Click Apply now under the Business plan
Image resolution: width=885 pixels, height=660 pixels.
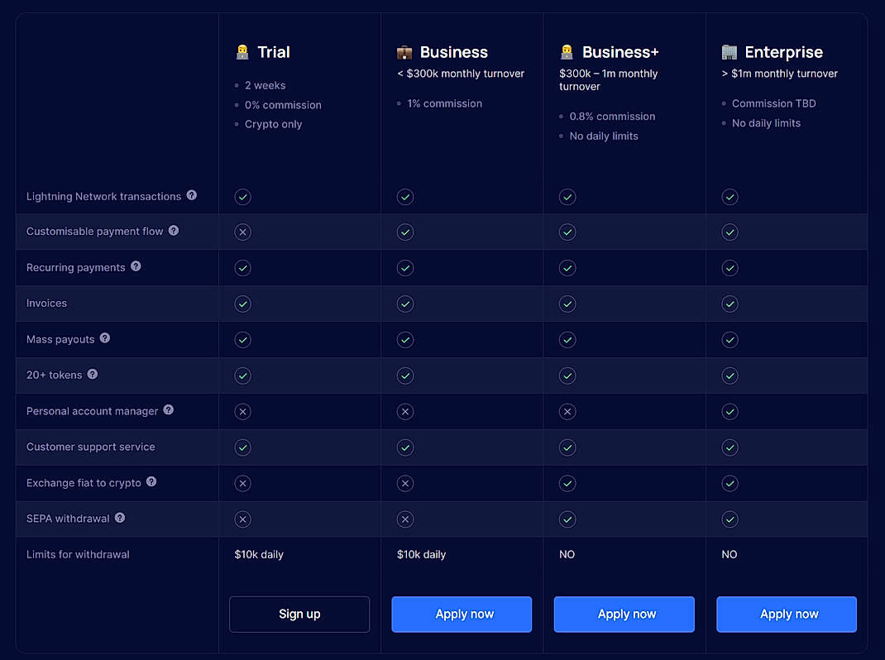click(462, 615)
